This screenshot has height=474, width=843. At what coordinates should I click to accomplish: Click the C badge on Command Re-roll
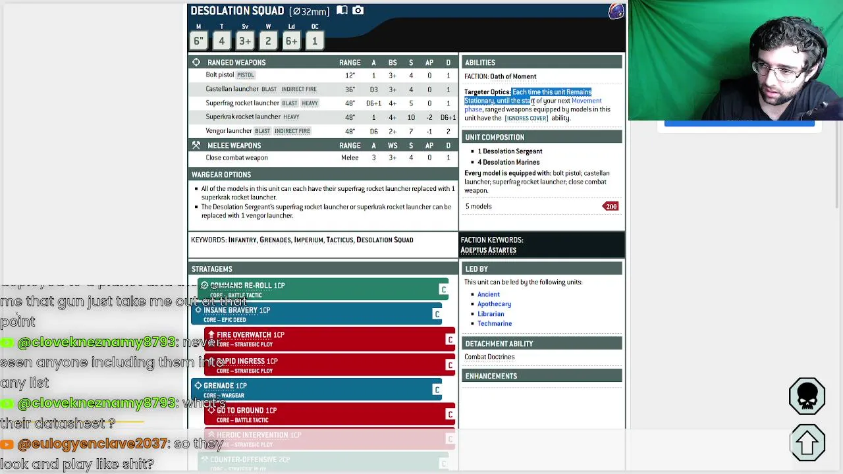pyautogui.click(x=443, y=290)
